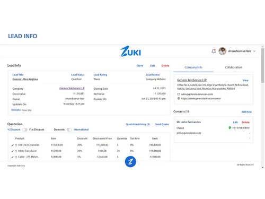Click John's phone number
Viewport: 265px width, 199px height.
click(241, 128)
